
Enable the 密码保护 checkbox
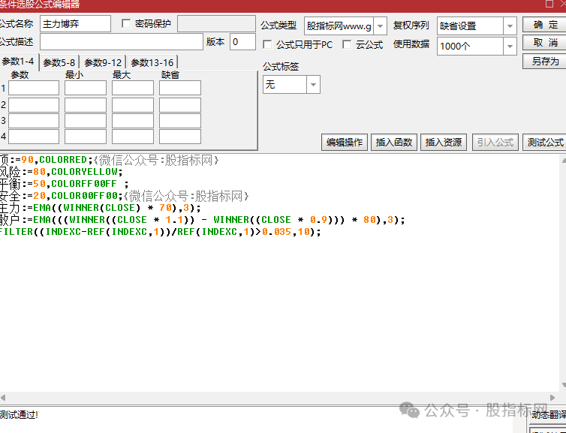tap(126, 24)
